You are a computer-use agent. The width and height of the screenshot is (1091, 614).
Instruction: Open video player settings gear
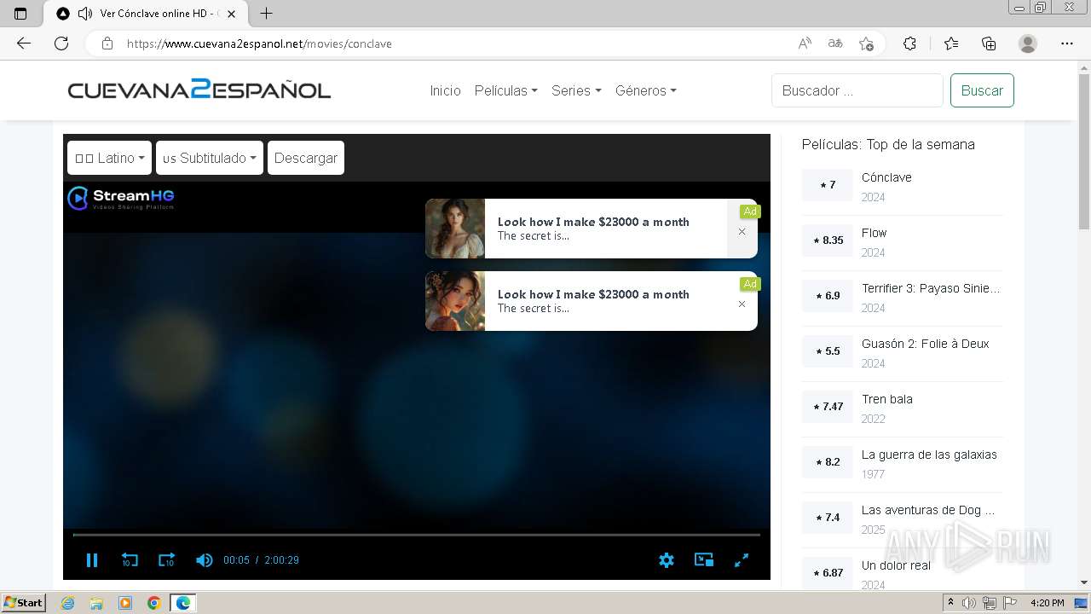click(667, 560)
